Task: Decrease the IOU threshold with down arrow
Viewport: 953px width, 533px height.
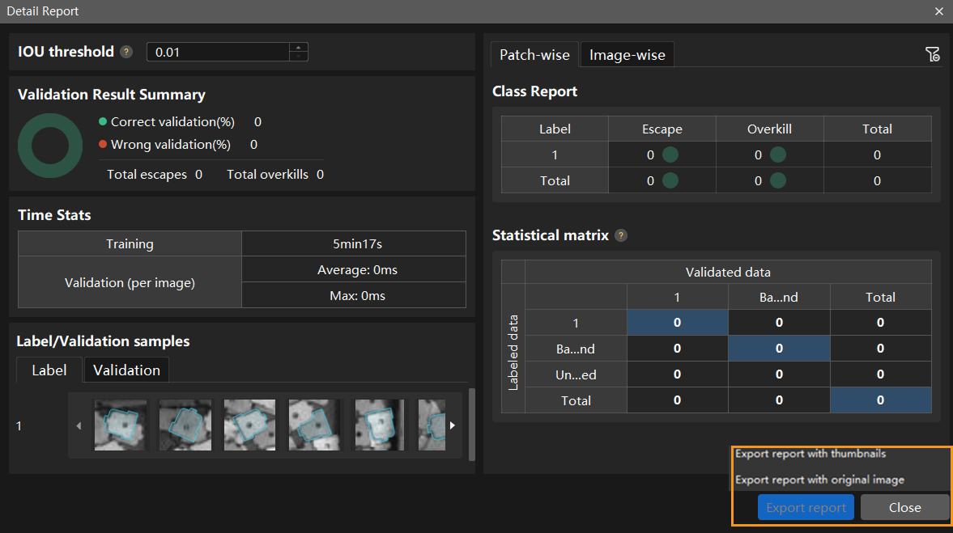Action: pos(299,57)
